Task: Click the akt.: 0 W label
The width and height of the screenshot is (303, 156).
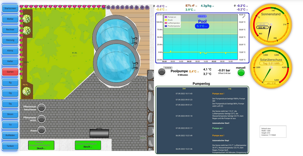Action: click(x=271, y=83)
